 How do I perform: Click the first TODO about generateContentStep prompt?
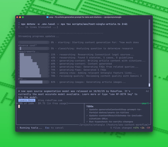115,111
